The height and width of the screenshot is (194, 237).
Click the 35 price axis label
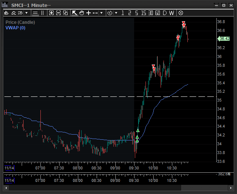click(219, 100)
